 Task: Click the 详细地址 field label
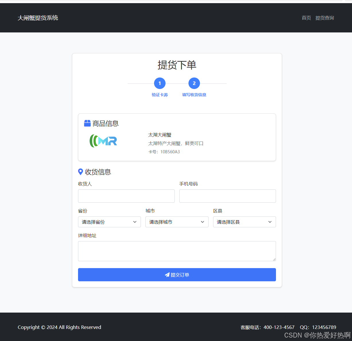click(87, 235)
